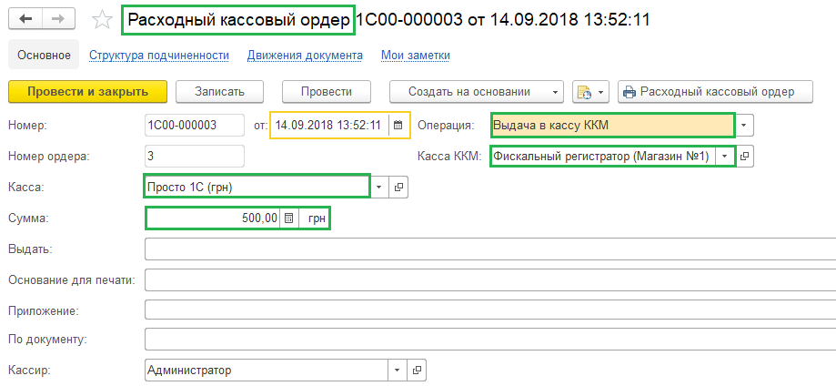Click the date field 14.09.2018 13:52:11
836x386 pixels.
329,126
